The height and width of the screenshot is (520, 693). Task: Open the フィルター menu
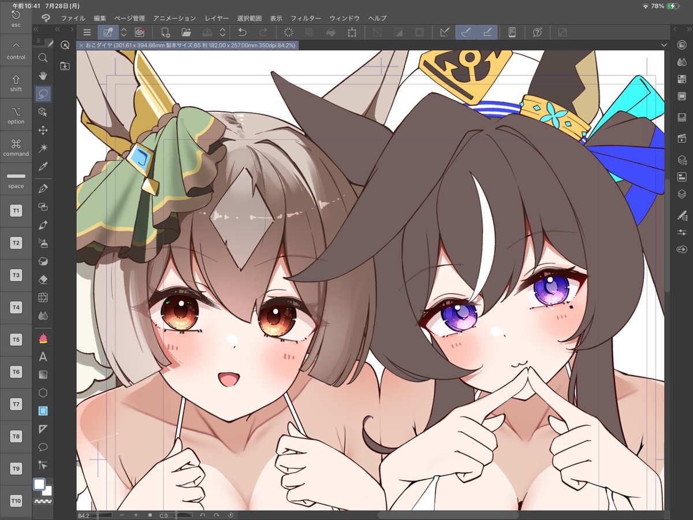click(x=305, y=18)
